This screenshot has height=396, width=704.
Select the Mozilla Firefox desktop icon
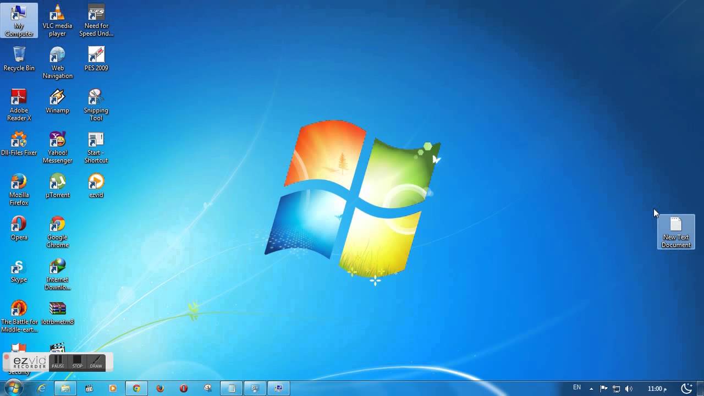point(19,190)
